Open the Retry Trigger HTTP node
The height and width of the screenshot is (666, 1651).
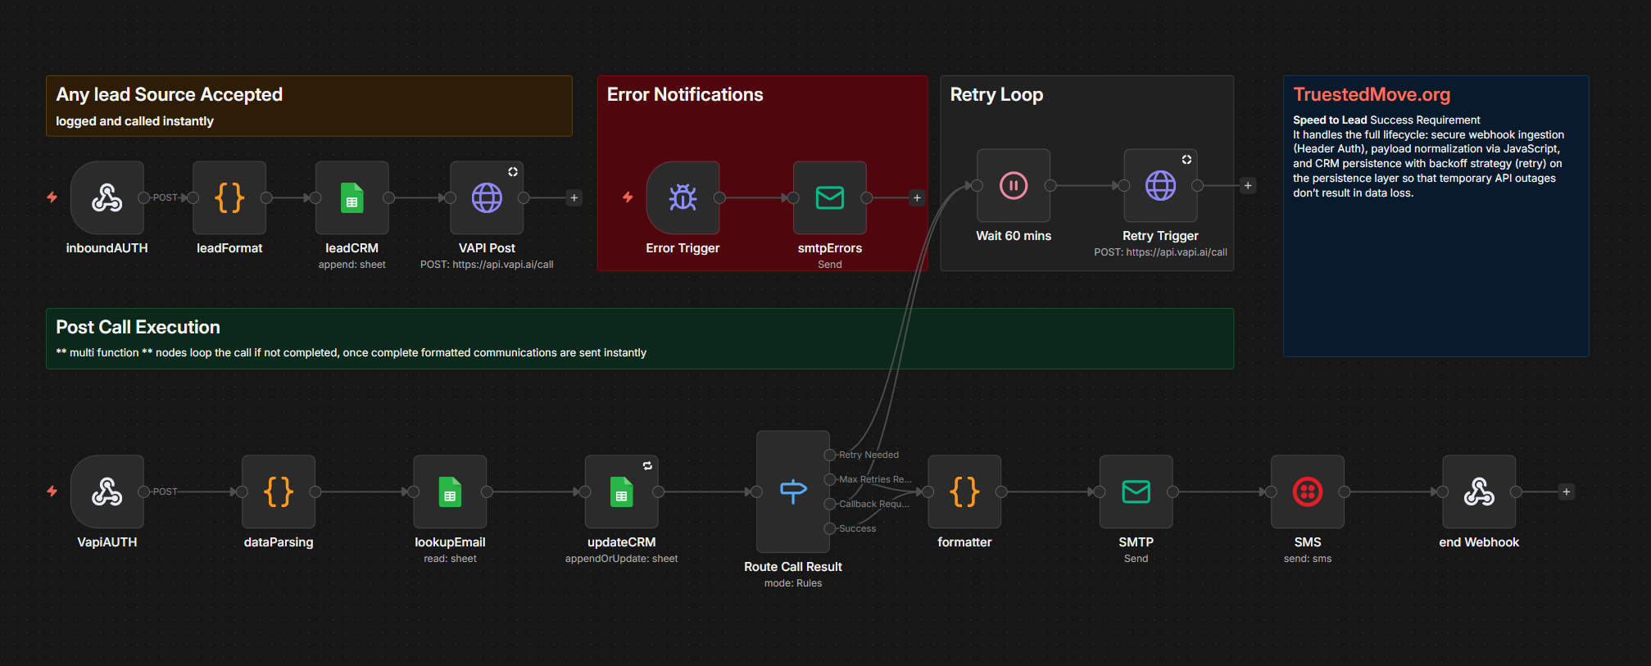click(1160, 186)
